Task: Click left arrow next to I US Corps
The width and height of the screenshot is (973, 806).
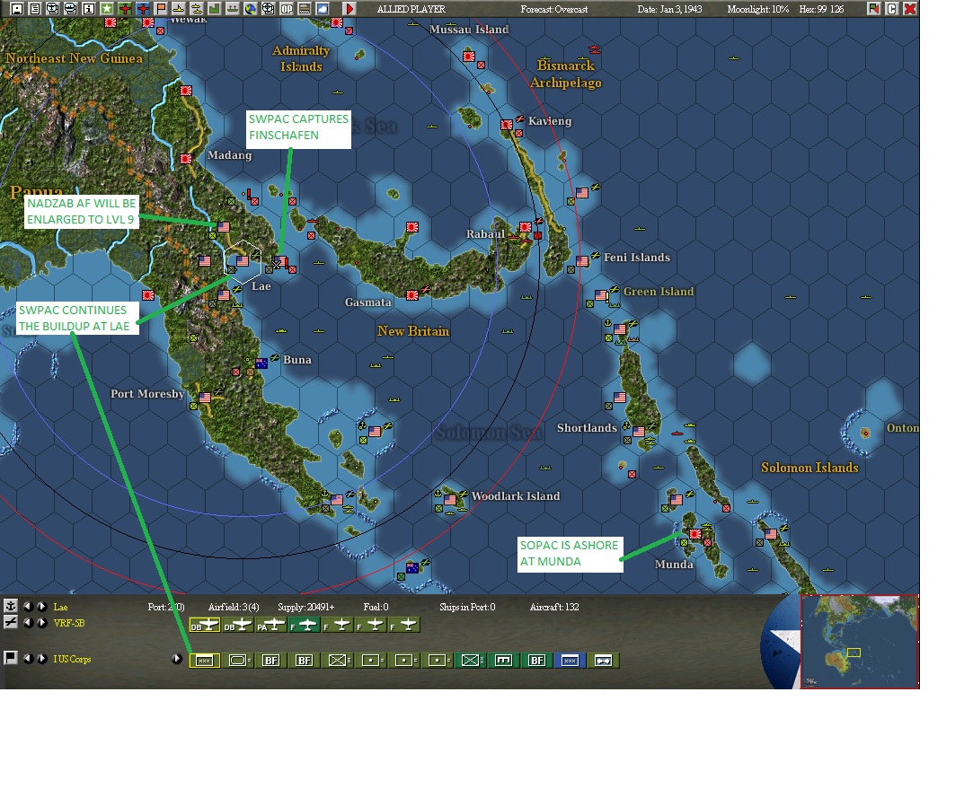Action: (29, 659)
